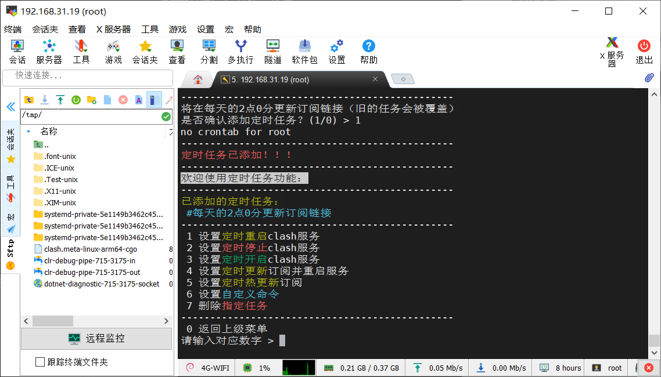Click the /tmp/ path input field
This screenshot has width=661, height=377.
(x=91, y=117)
